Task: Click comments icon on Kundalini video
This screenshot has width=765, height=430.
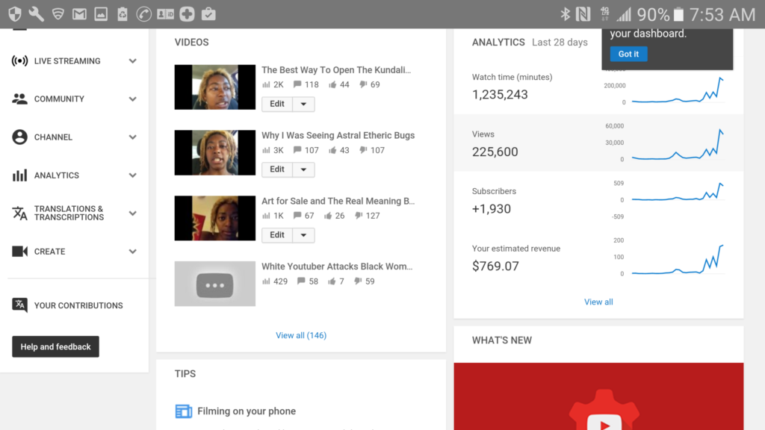Action: coord(297,84)
